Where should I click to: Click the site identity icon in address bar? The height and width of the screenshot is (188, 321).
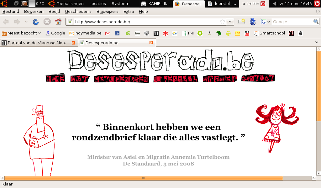click(x=70, y=22)
